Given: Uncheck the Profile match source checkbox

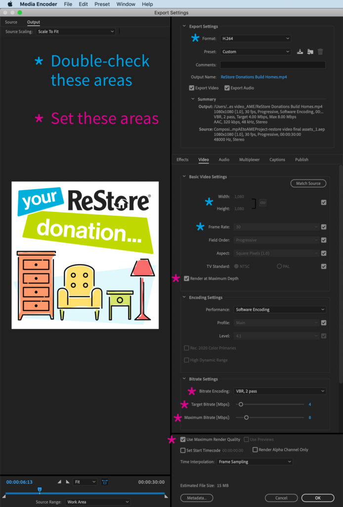Looking at the screenshot, I should point(324,323).
